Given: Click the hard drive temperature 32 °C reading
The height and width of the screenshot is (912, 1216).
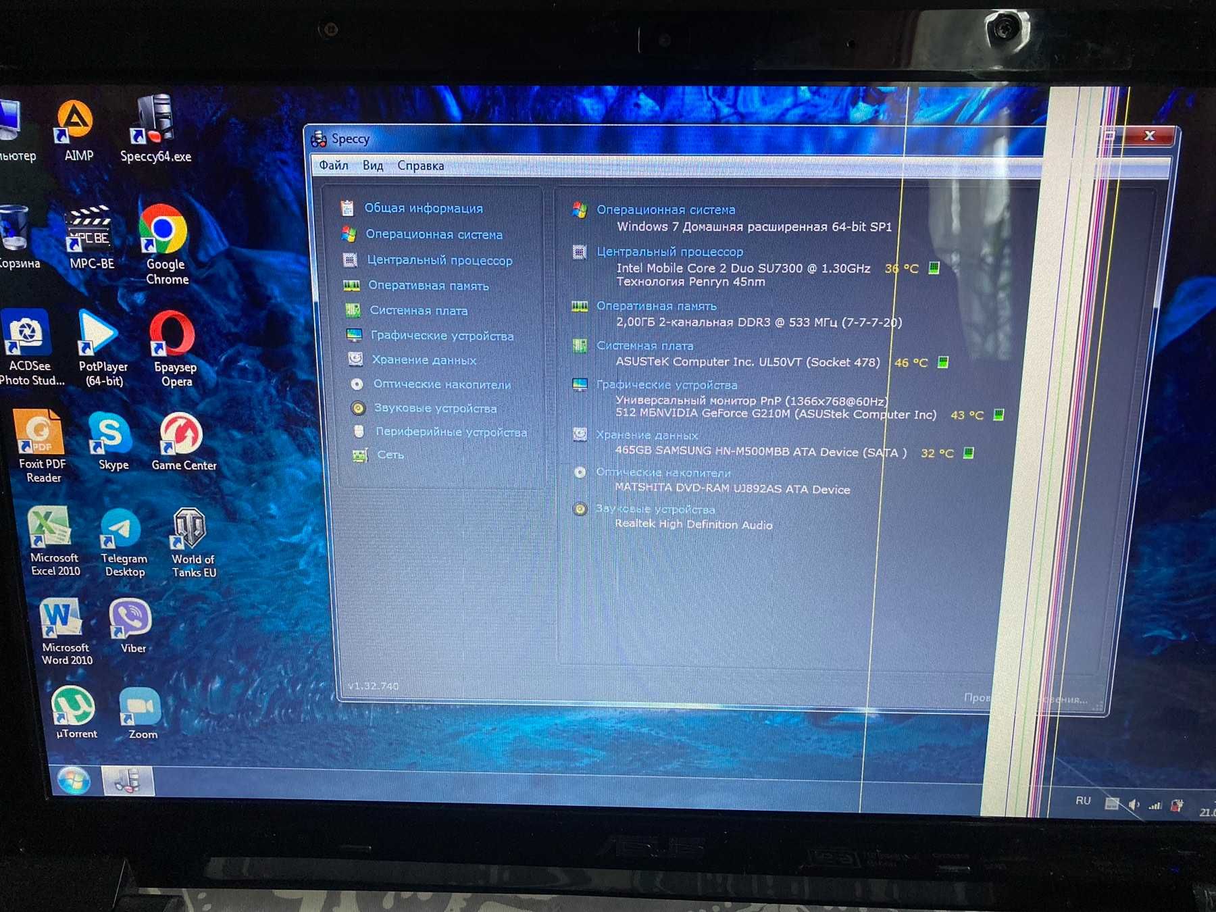Looking at the screenshot, I should click(x=937, y=453).
